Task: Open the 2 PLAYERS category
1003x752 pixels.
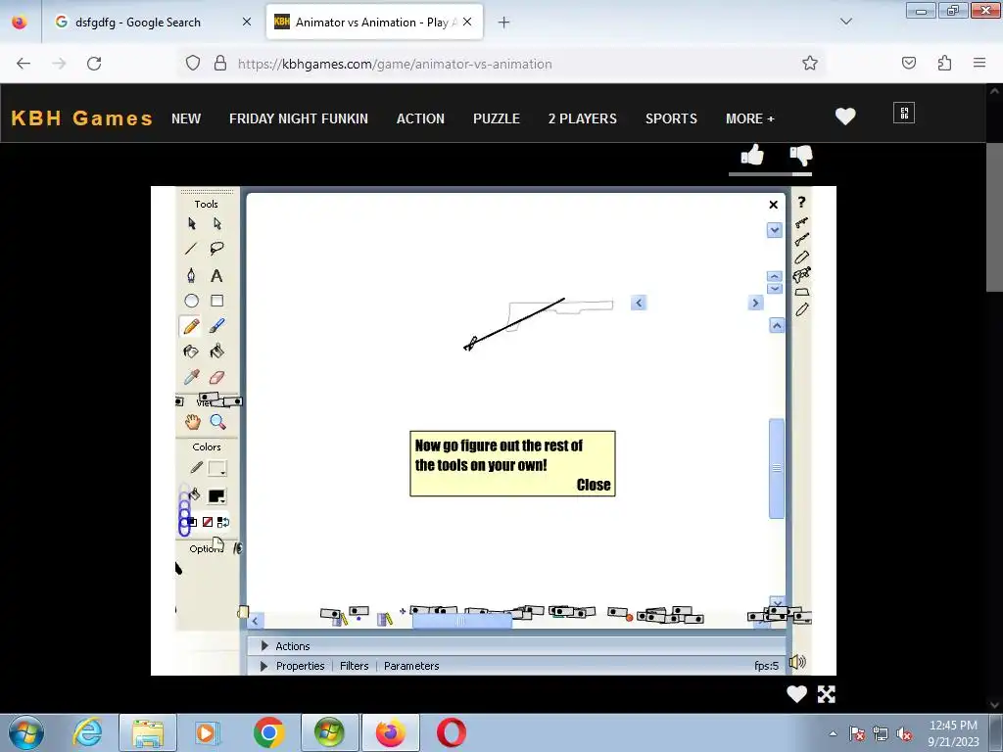Action: tap(582, 118)
